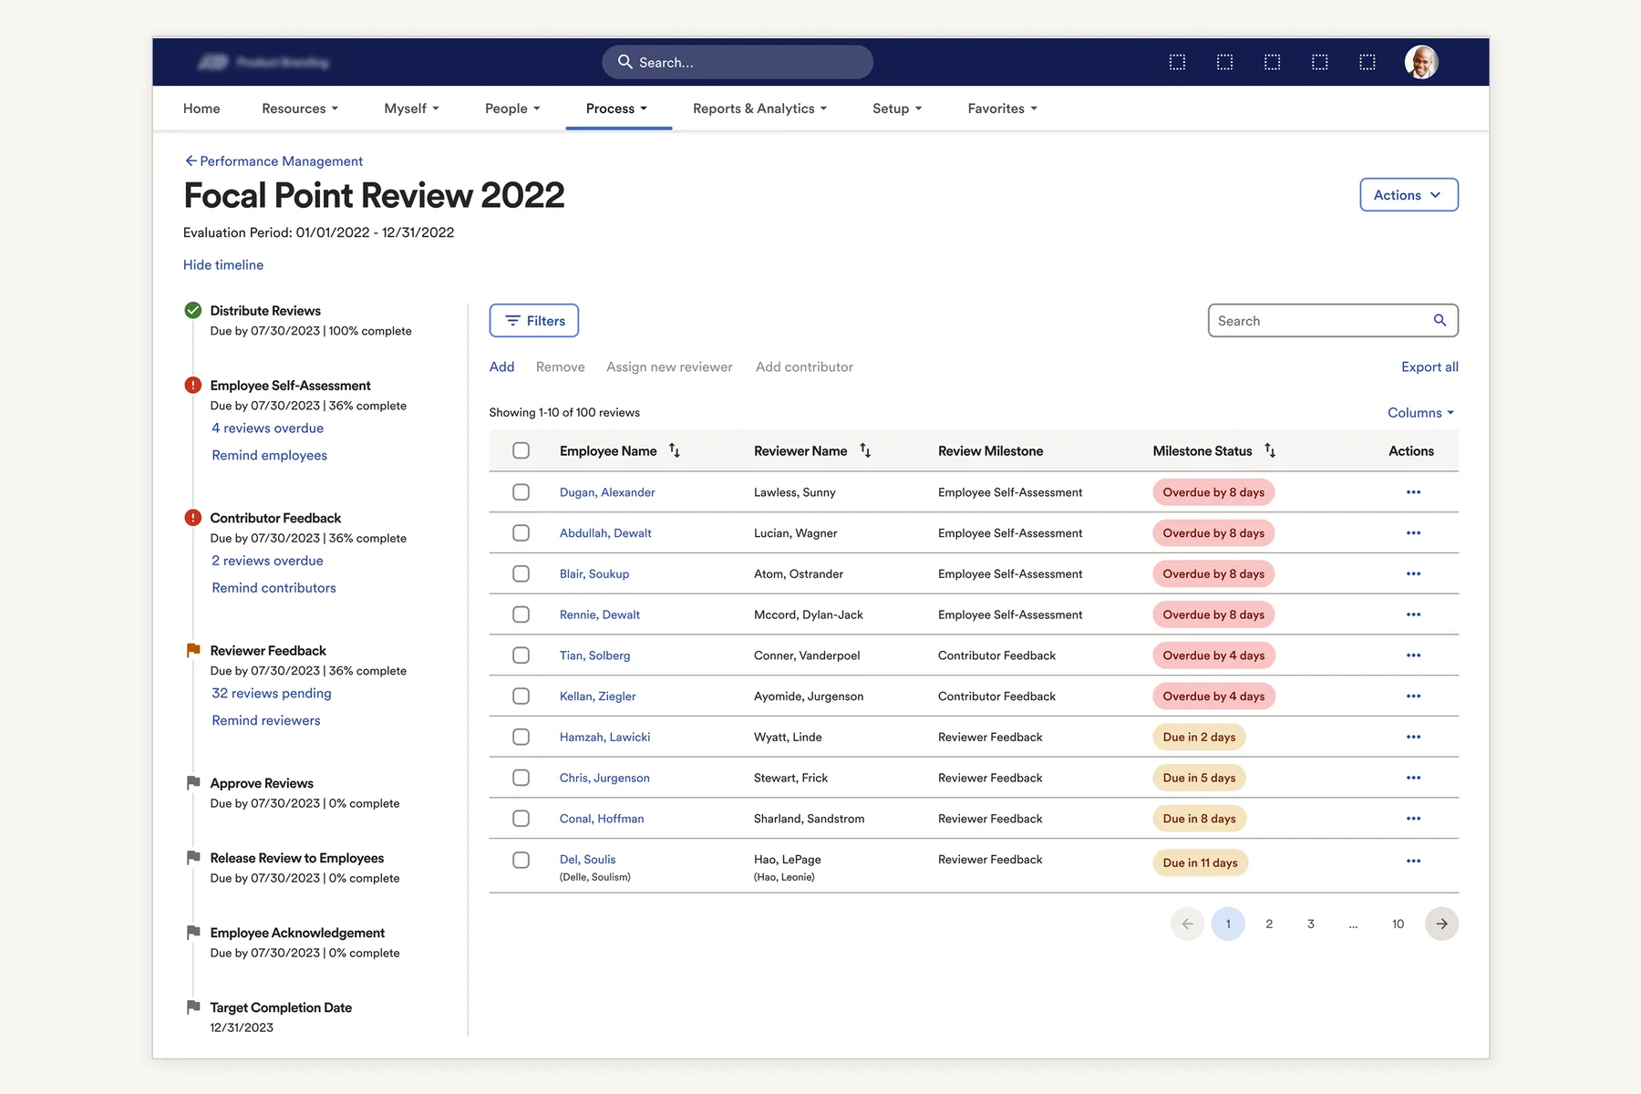Open actions menu for Kellan, Ziegler row
1641x1094 pixels.
click(1413, 697)
